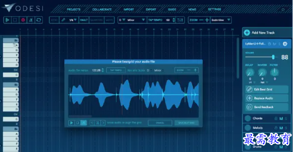This screenshot has height=152, width=294.
Task: Open the Scale View dropdown
Action: [x=221, y=20]
